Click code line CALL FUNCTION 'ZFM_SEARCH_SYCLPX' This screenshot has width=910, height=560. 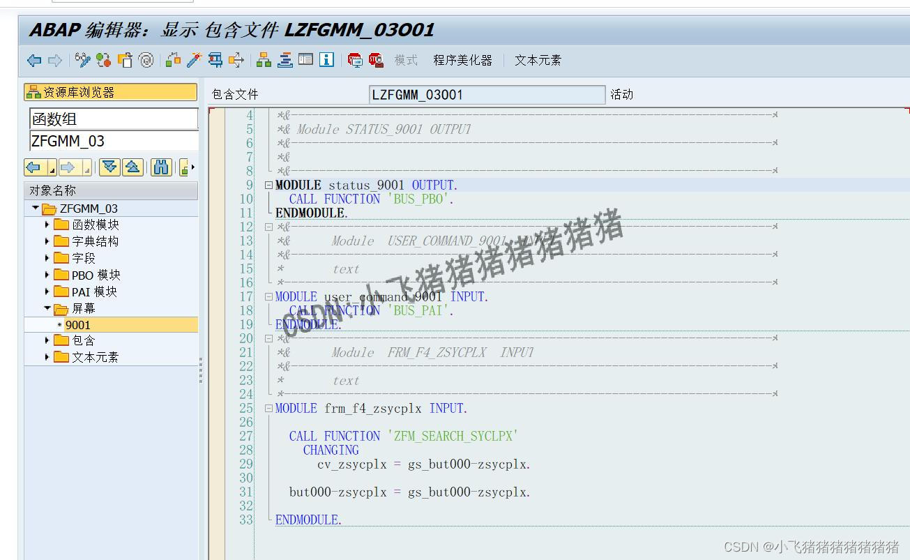404,437
